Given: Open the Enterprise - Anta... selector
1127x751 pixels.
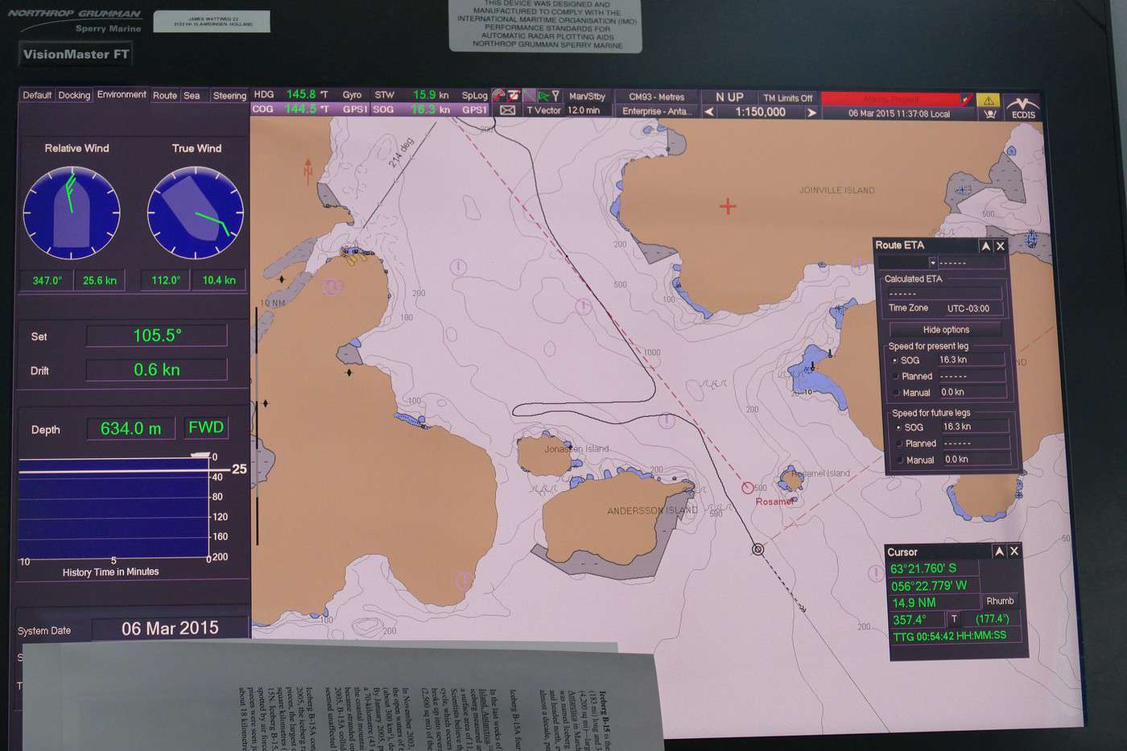Looking at the screenshot, I should point(656,111).
